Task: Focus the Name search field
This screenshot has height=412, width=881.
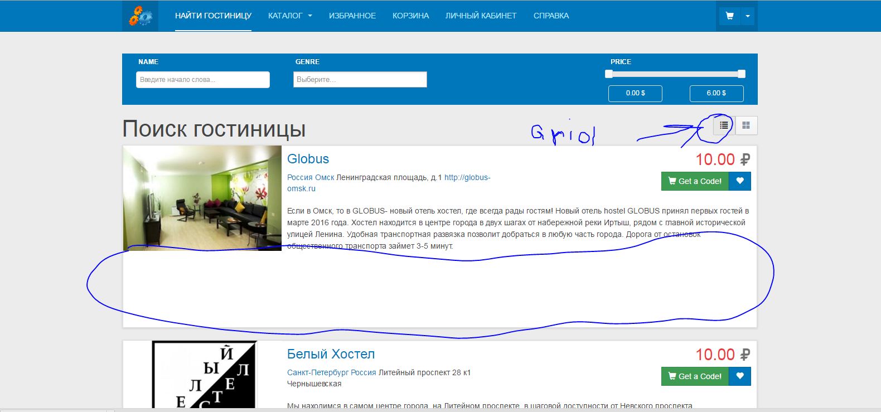Action: point(203,80)
